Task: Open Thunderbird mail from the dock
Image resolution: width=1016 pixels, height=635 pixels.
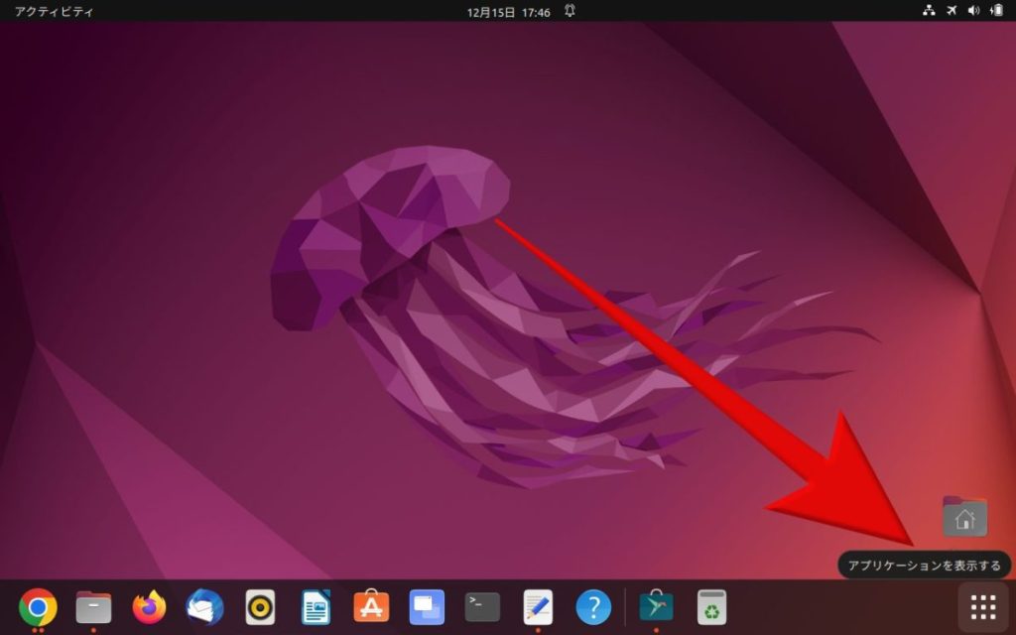Action: coord(204,607)
